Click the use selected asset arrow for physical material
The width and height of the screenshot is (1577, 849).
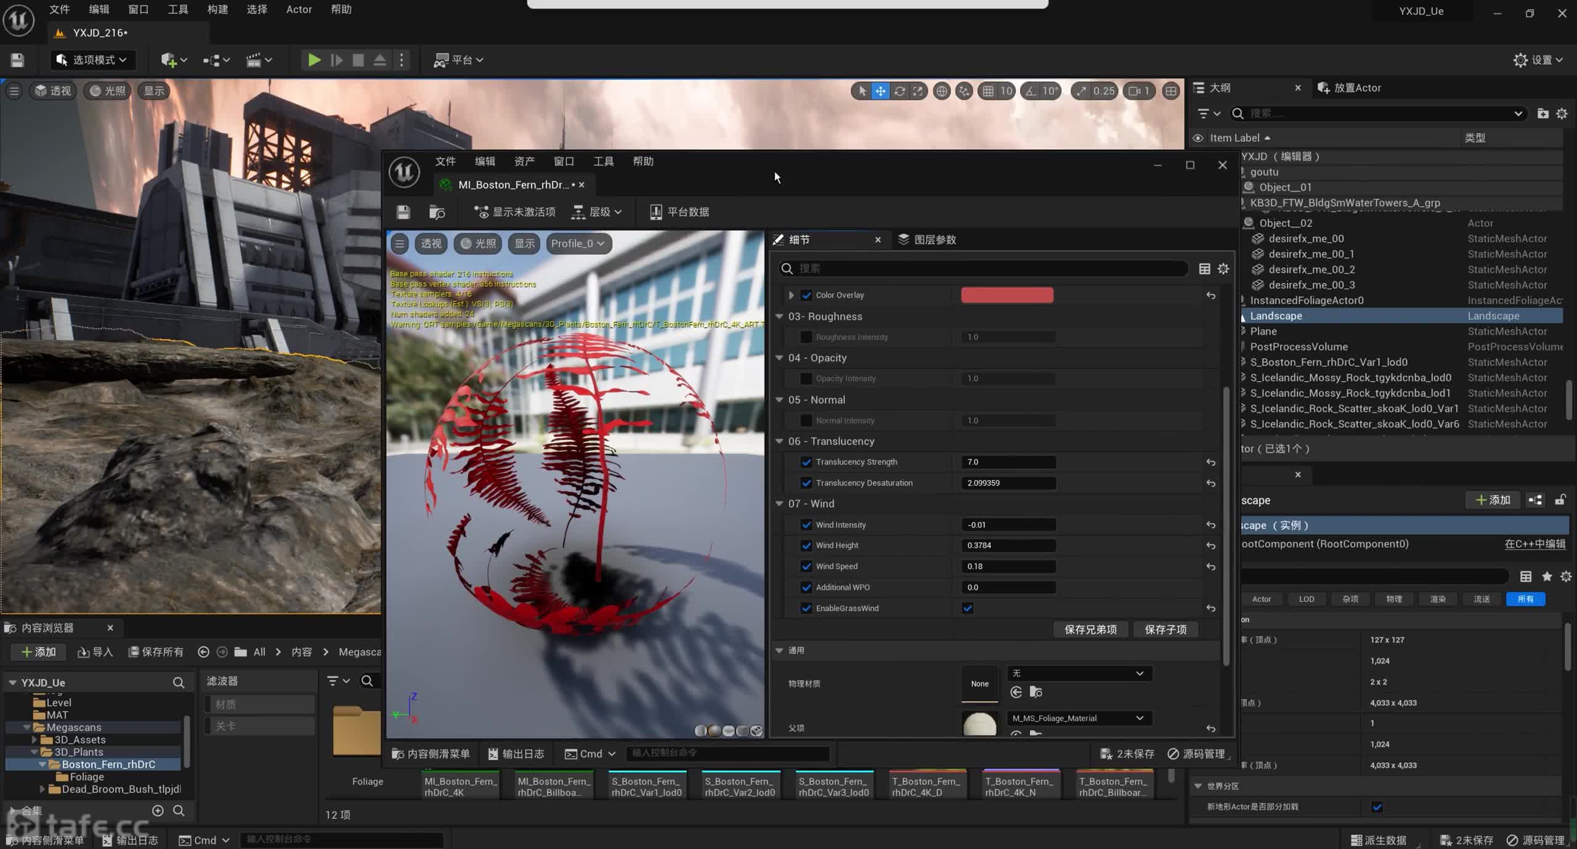[x=1016, y=692]
